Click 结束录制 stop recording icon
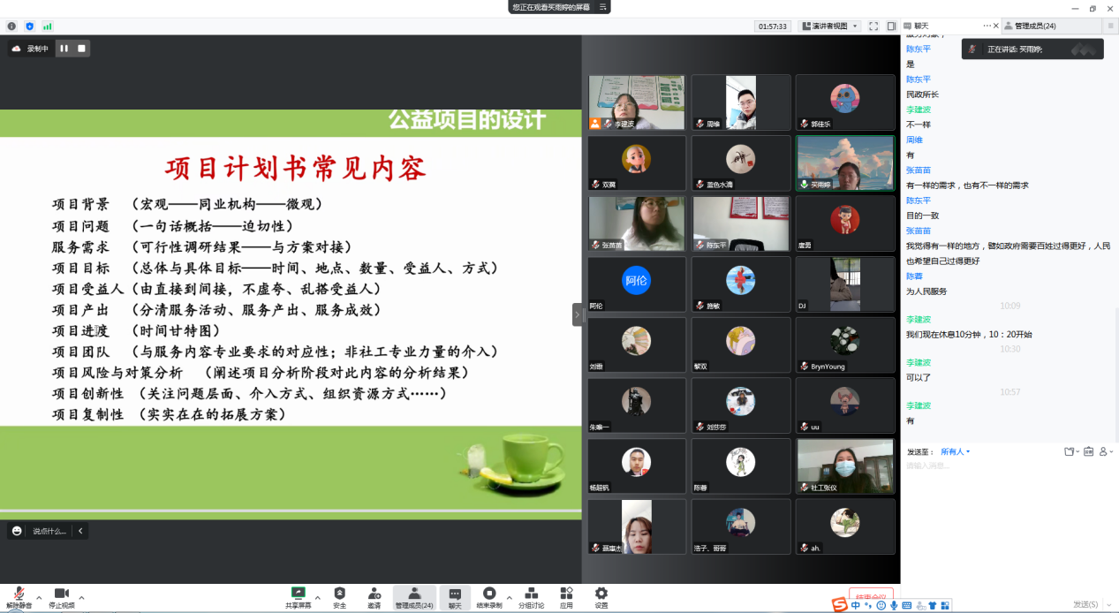This screenshot has width=1119, height=613. [x=489, y=594]
